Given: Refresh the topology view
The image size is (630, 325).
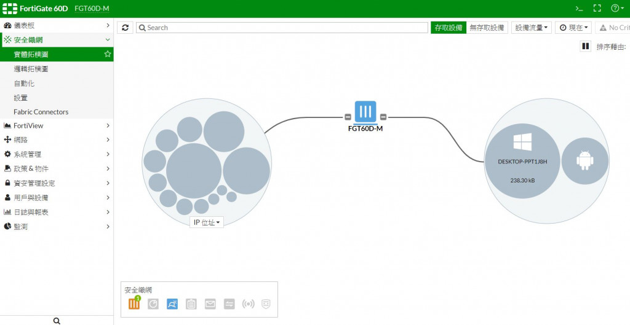Looking at the screenshot, I should 126,28.
